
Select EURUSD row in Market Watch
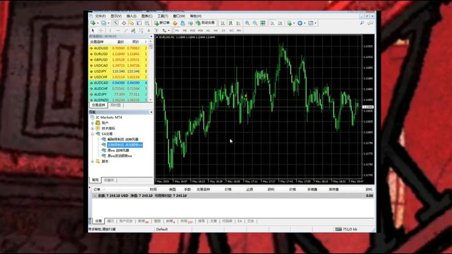coord(101,54)
